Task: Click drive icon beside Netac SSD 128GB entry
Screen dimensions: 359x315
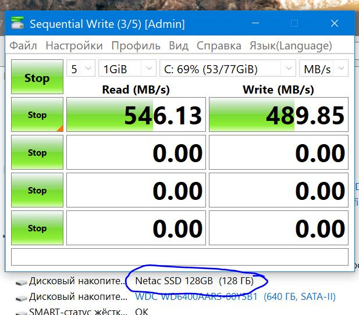Action: coord(22,282)
